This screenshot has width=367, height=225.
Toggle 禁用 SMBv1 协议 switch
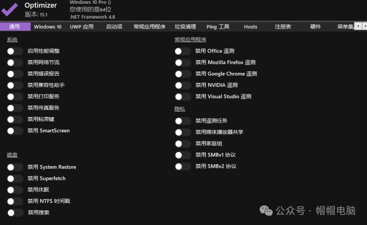pyautogui.click(x=183, y=155)
